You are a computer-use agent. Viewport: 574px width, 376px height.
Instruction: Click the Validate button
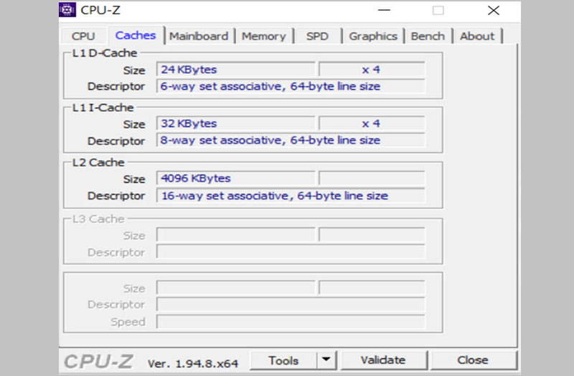383,360
